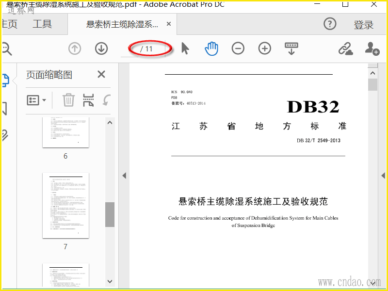Click the add person share icon
Image resolution: width=388 pixels, height=291 pixels.
point(372,48)
